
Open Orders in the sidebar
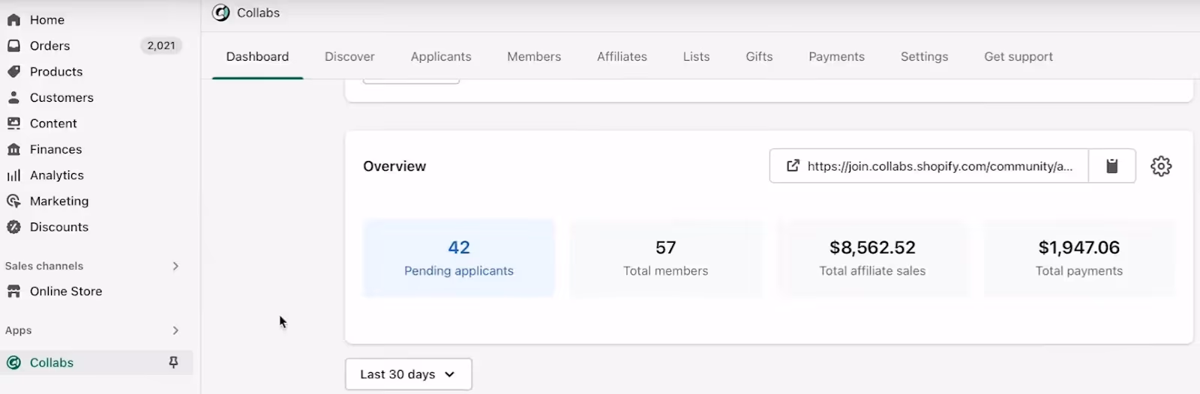[49, 46]
